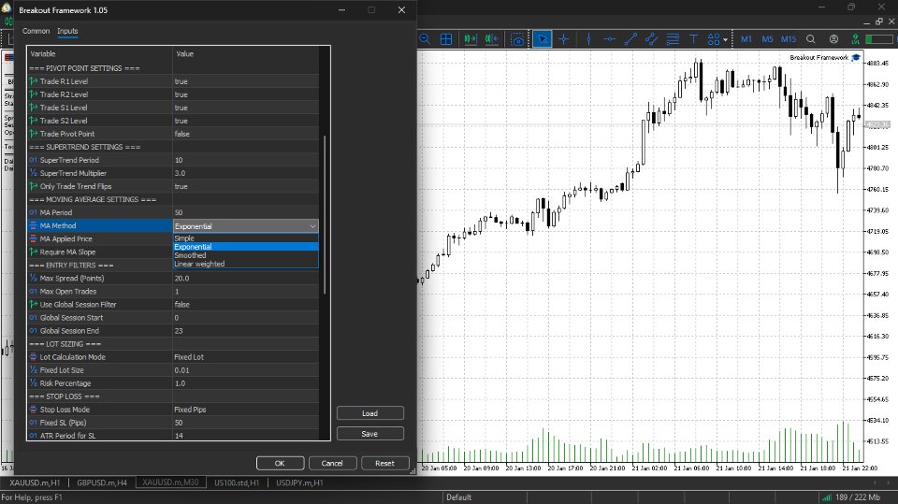The height and width of the screenshot is (504, 898).
Task: Toggle Trade S1 Level value true
Action: point(245,108)
